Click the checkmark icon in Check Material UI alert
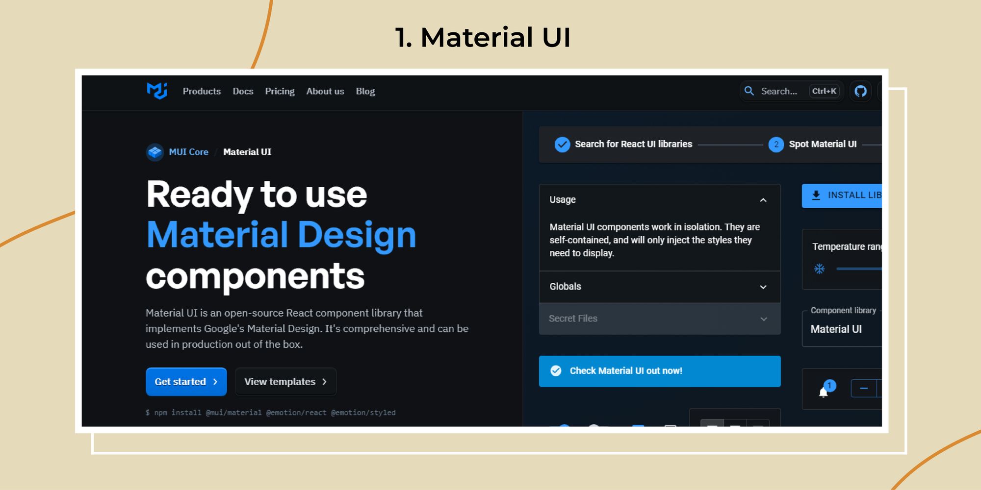 556,371
